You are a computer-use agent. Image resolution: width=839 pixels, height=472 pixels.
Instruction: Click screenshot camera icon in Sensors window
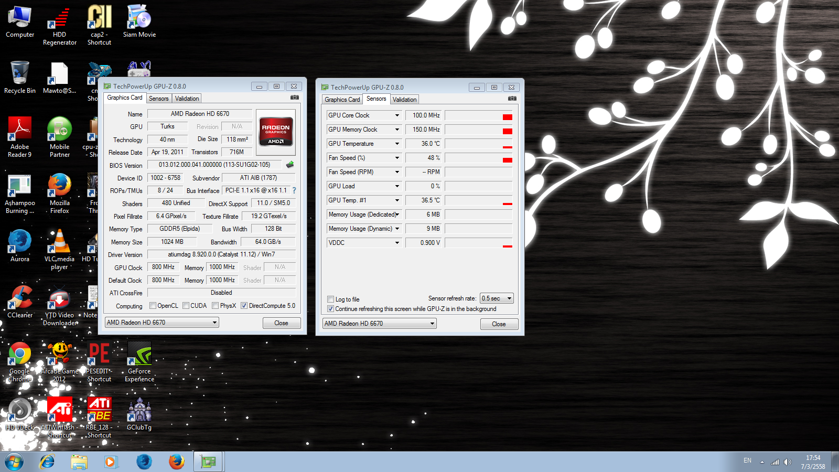pyautogui.click(x=512, y=99)
